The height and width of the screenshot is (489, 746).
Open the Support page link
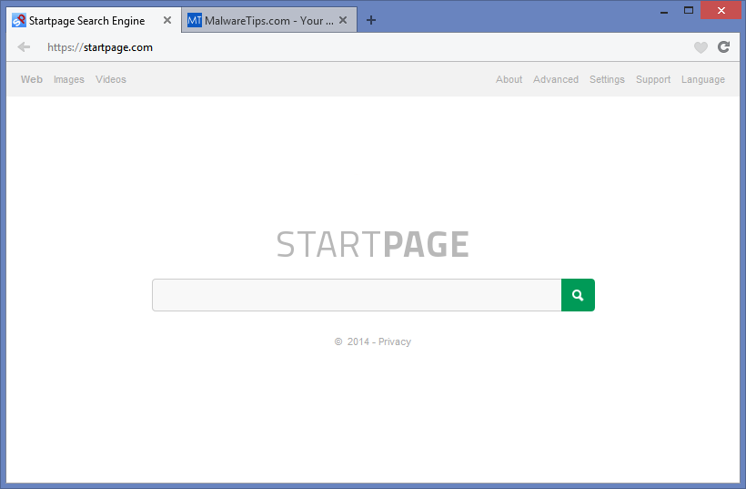(x=653, y=79)
